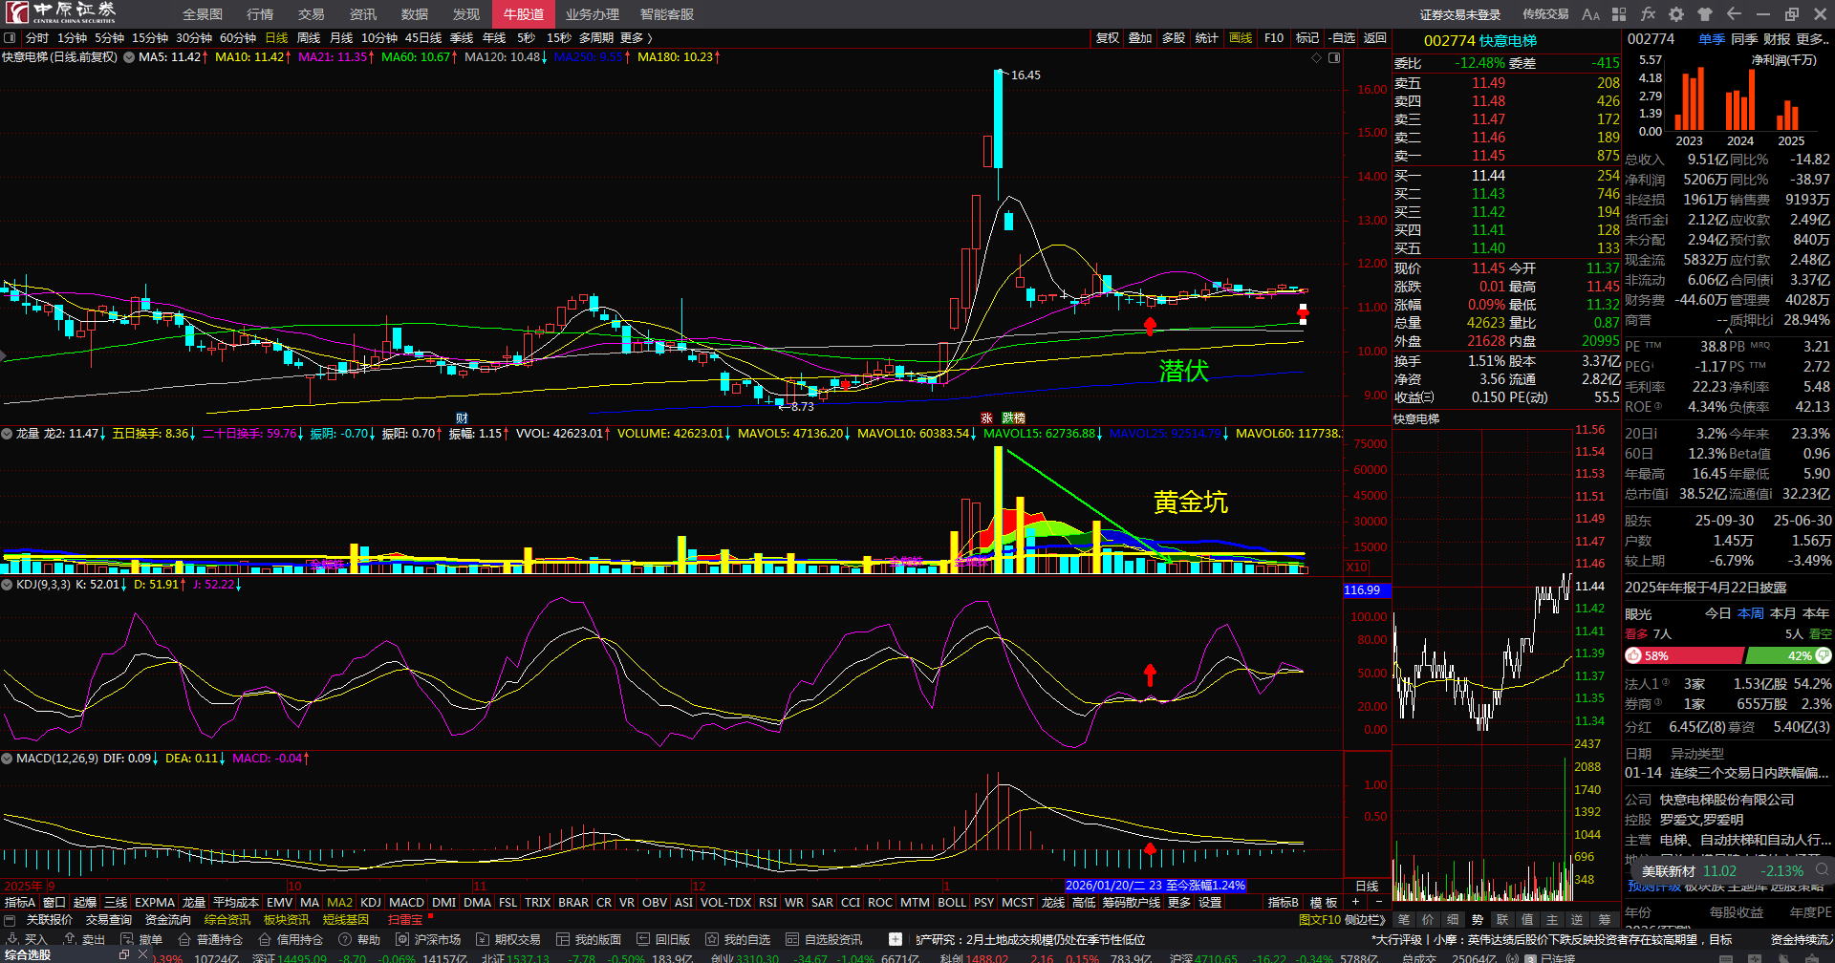Open the fx formula manager icon
Image resolution: width=1835 pixels, height=963 pixels.
(1648, 14)
